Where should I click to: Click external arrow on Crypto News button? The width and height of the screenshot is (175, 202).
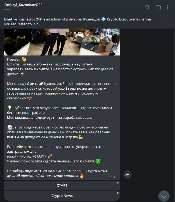[117, 193]
